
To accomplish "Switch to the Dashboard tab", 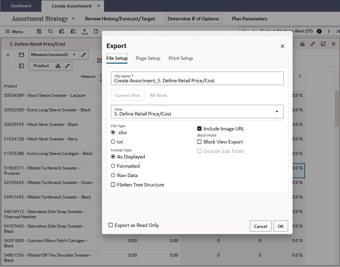I will tap(21, 6).
